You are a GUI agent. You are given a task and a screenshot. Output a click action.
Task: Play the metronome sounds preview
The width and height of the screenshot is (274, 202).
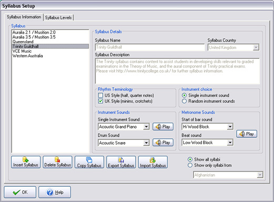[247, 134]
